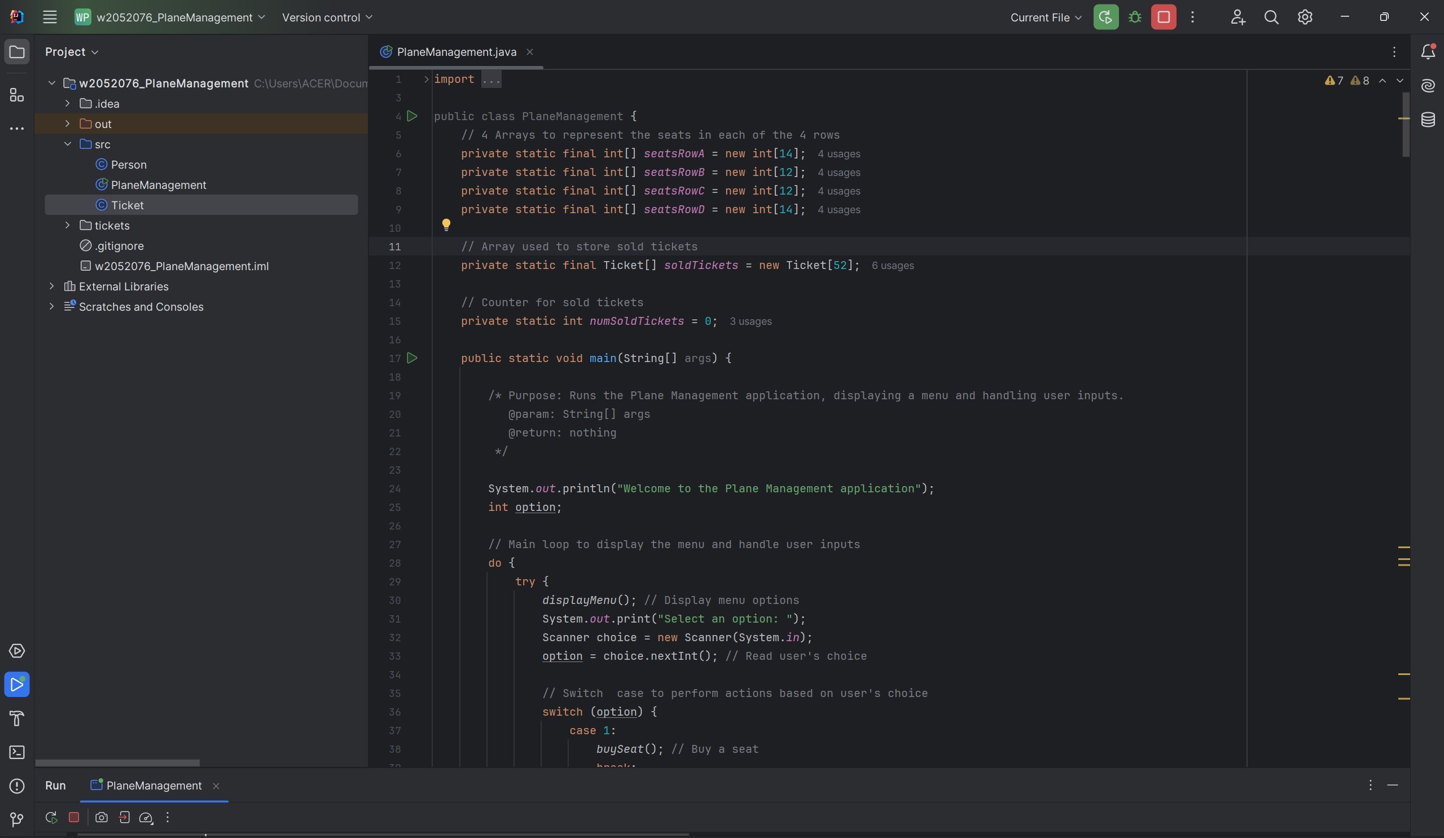
Task: Click the green Run play button
Action: coord(1105,17)
